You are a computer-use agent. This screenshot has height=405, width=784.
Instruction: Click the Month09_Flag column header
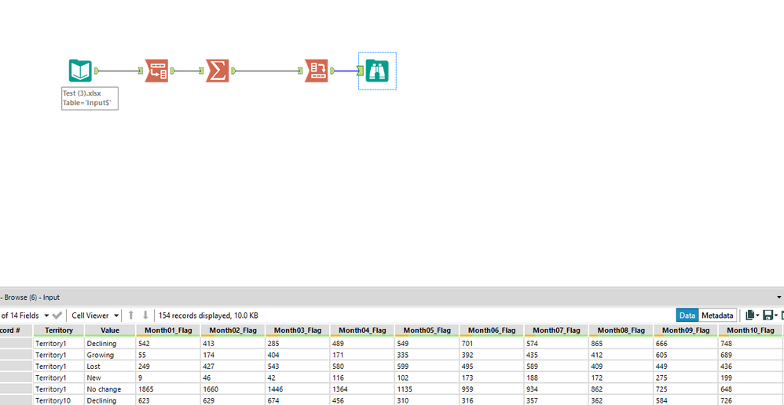coord(686,330)
